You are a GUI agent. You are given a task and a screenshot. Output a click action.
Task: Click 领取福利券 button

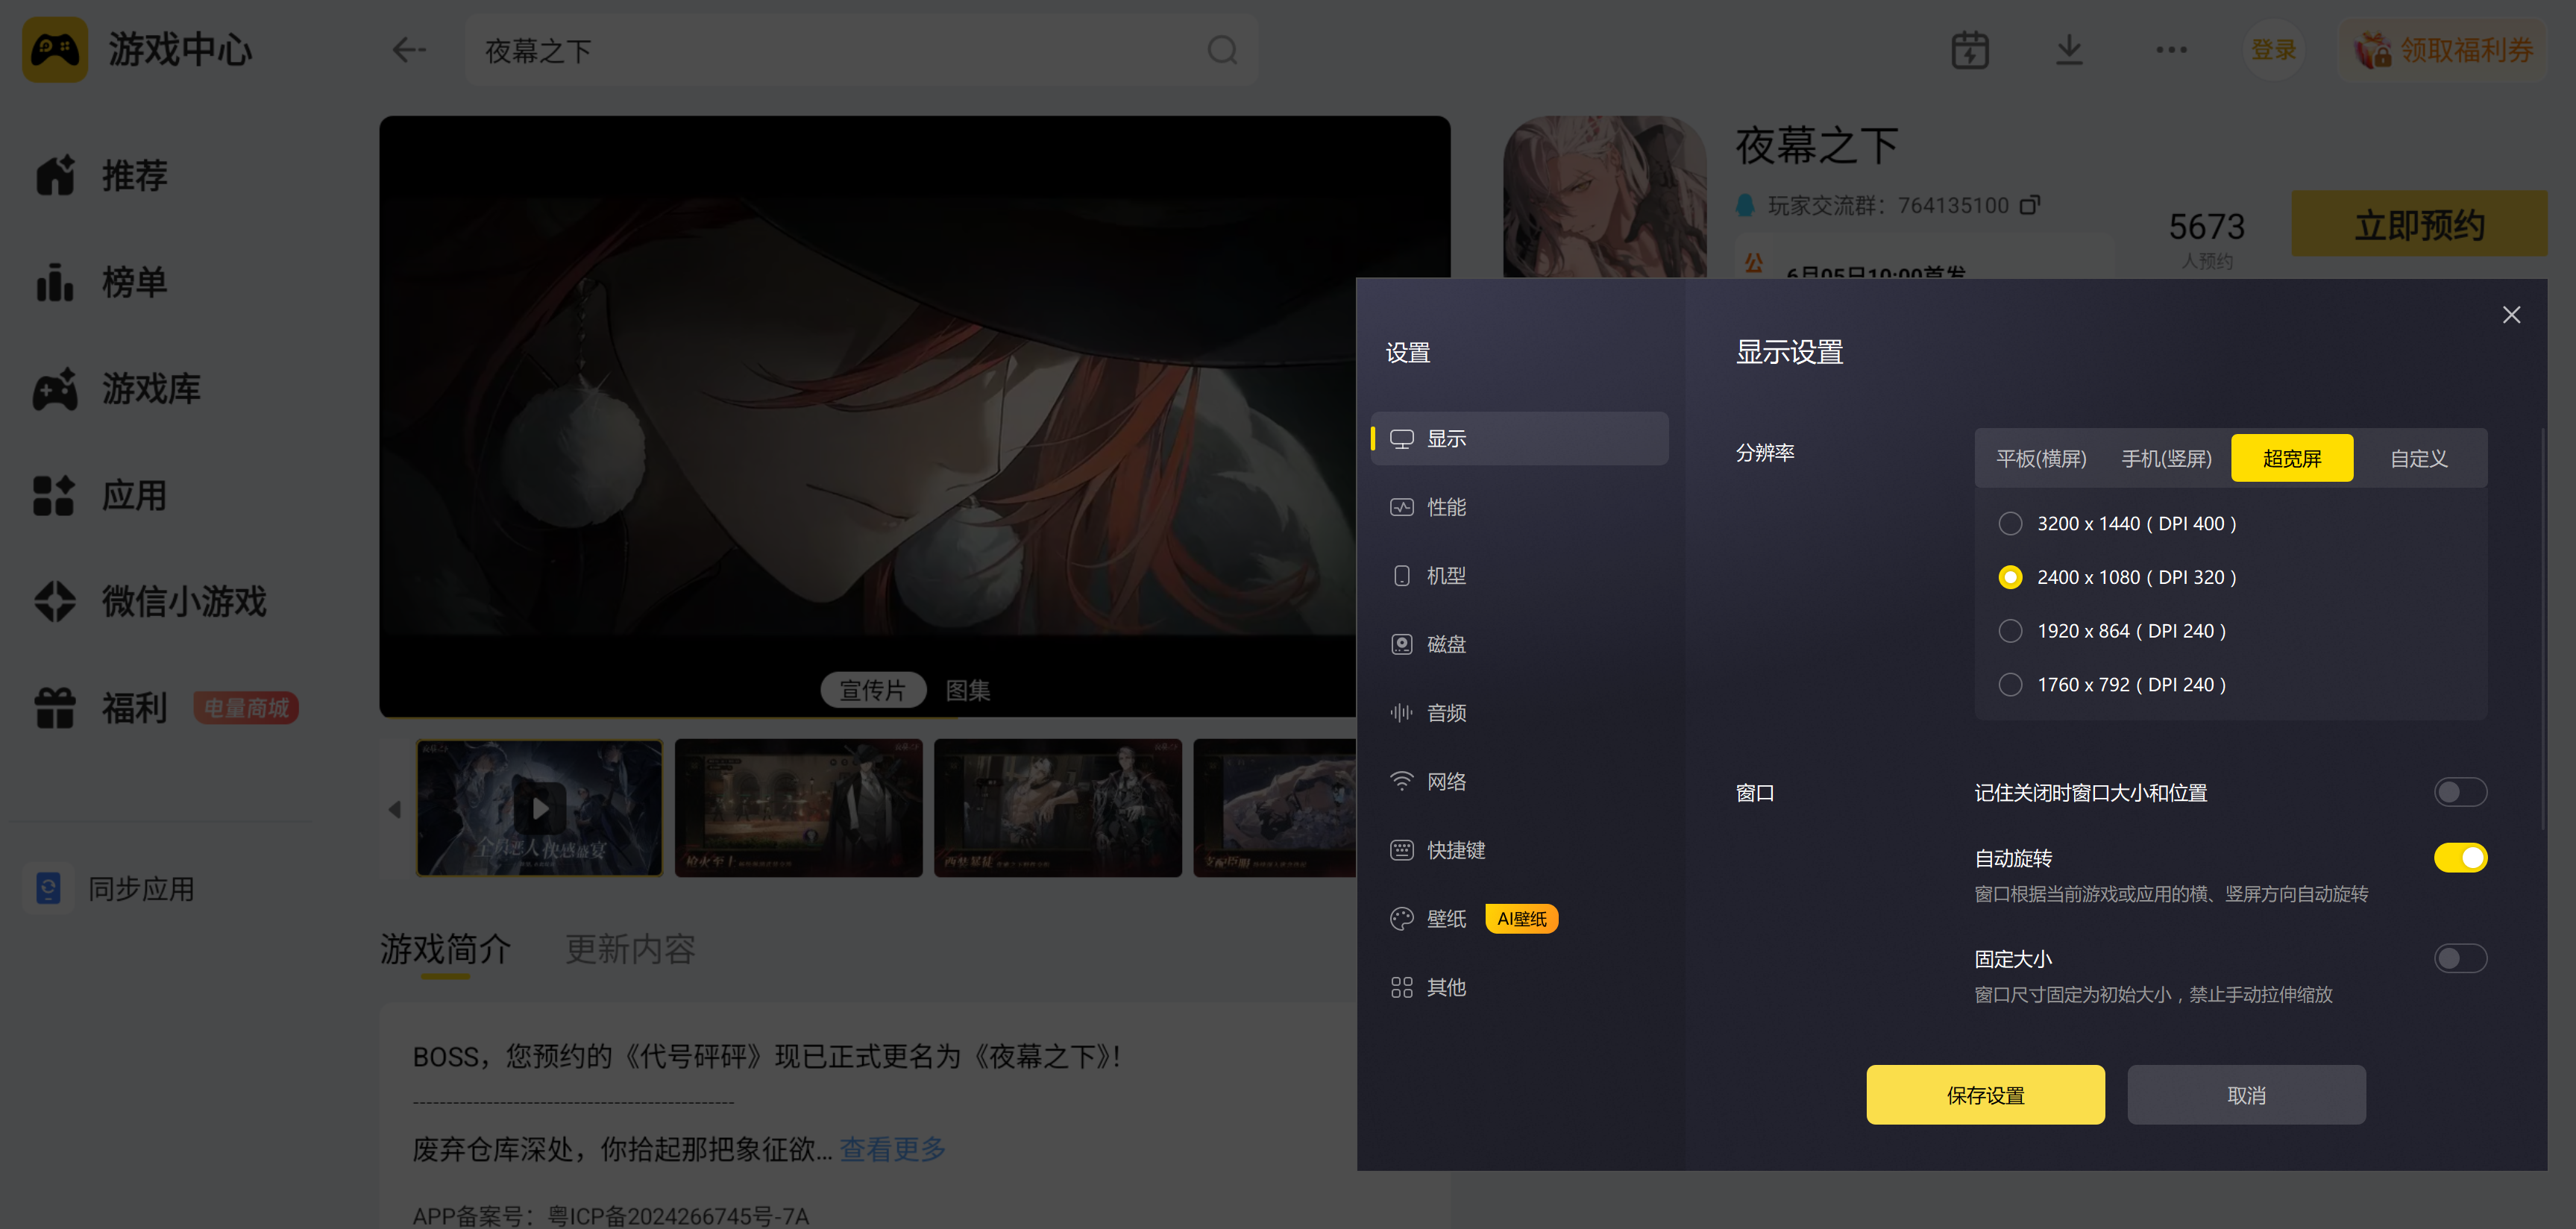click(x=2442, y=50)
